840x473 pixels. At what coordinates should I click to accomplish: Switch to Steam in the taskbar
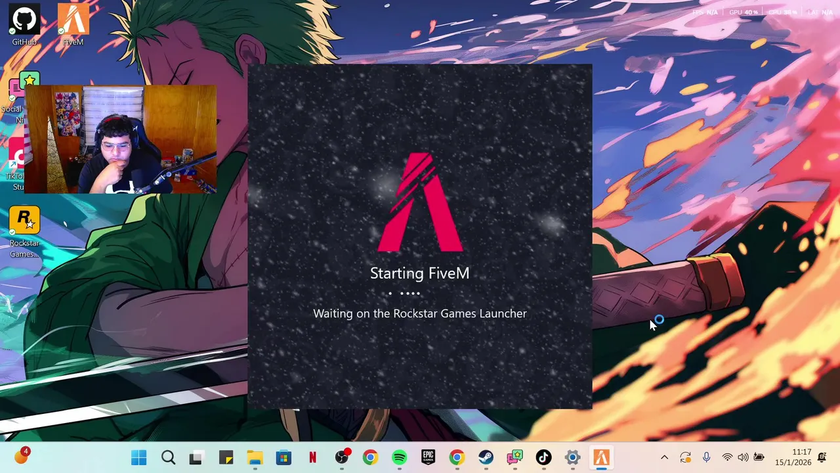click(x=486, y=458)
